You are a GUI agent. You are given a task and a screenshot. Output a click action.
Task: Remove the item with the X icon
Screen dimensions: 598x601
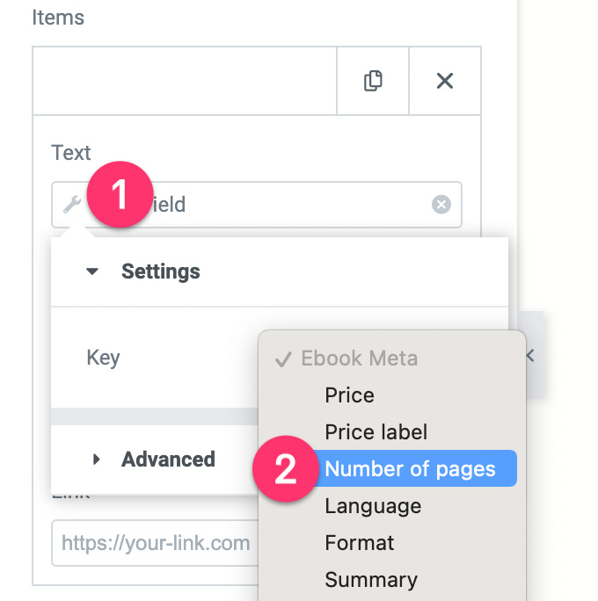(x=445, y=81)
